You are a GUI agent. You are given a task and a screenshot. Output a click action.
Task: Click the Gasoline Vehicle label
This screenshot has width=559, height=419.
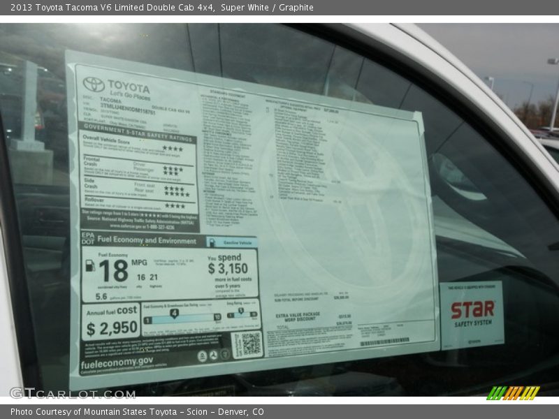237,242
